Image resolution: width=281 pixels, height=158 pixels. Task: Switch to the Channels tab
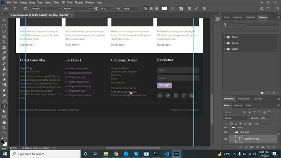tap(238, 105)
